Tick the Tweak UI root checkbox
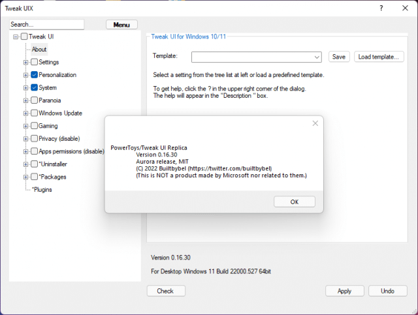Image resolution: width=418 pixels, height=315 pixels. click(24, 37)
